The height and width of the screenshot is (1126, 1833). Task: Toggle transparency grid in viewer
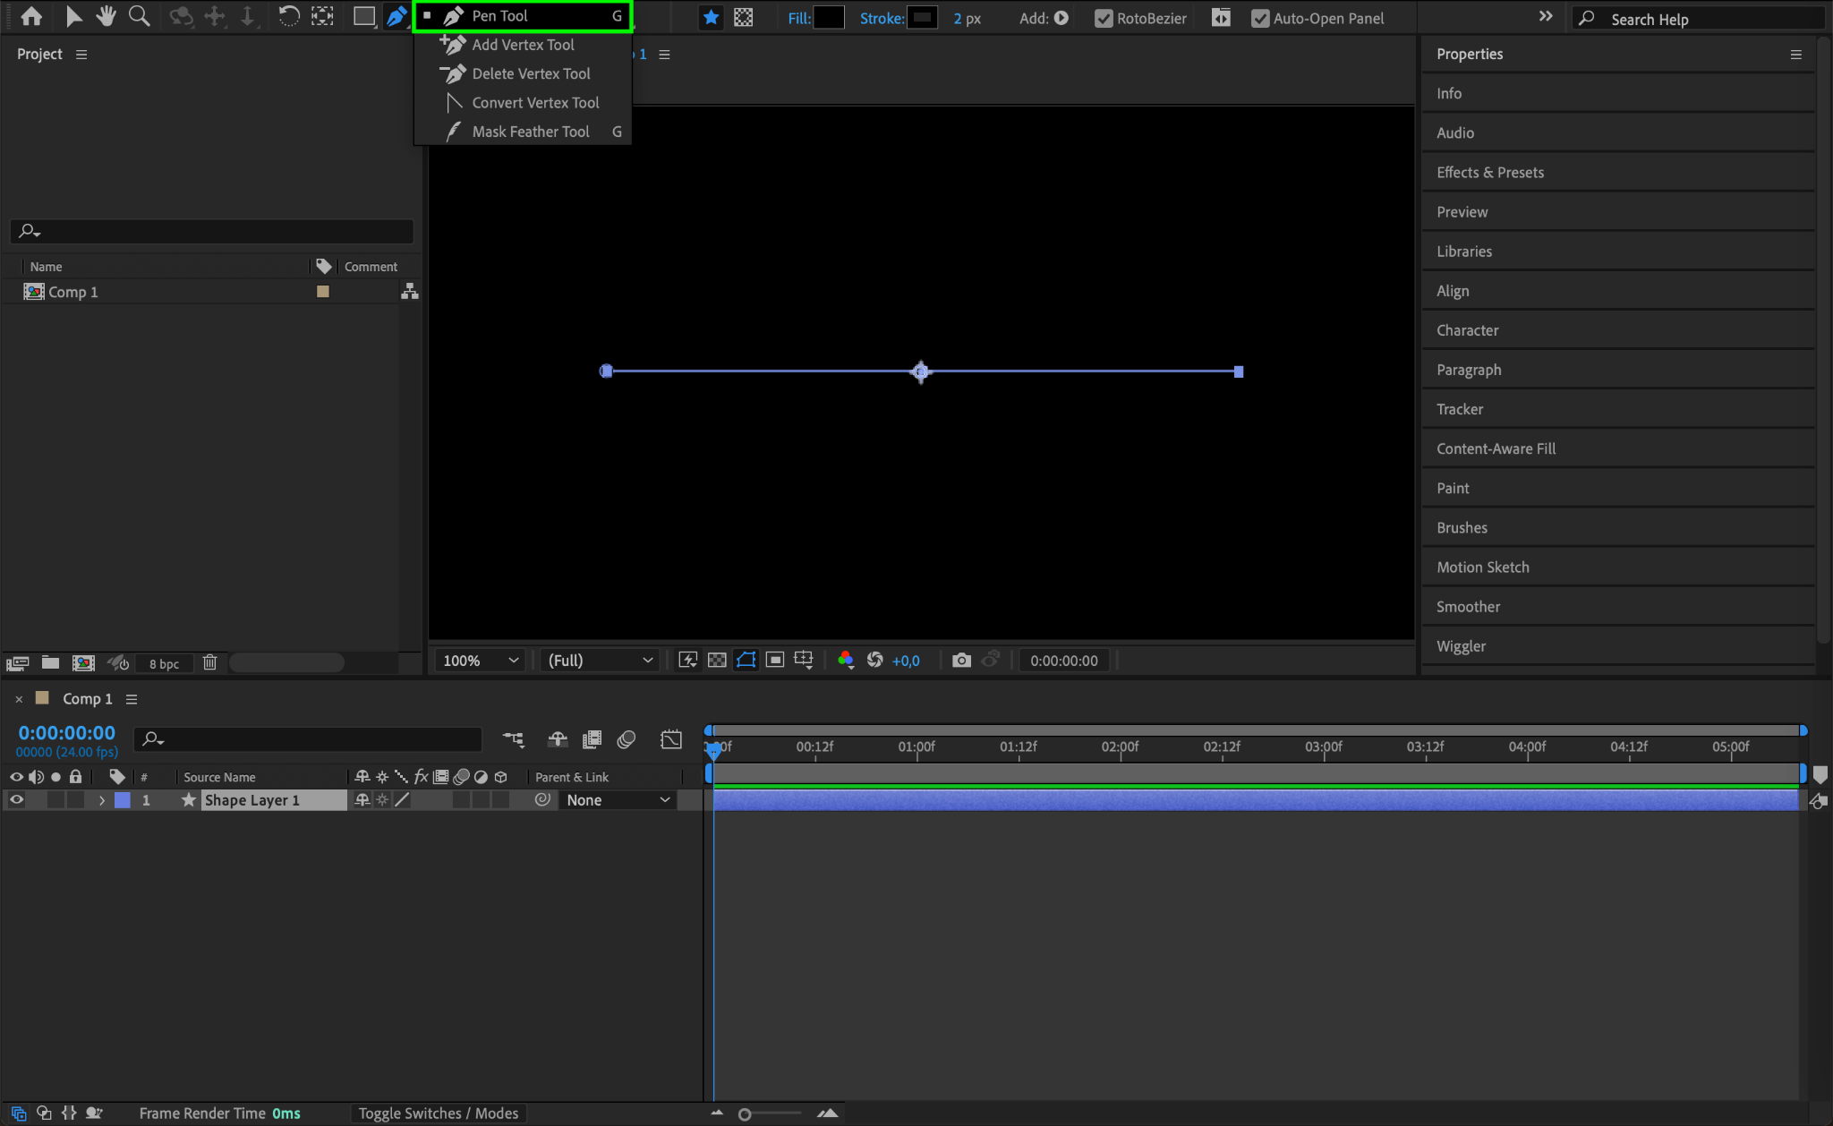717,661
